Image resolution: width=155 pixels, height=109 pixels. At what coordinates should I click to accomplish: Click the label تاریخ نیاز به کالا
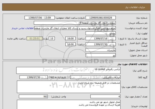coord(58,77)
